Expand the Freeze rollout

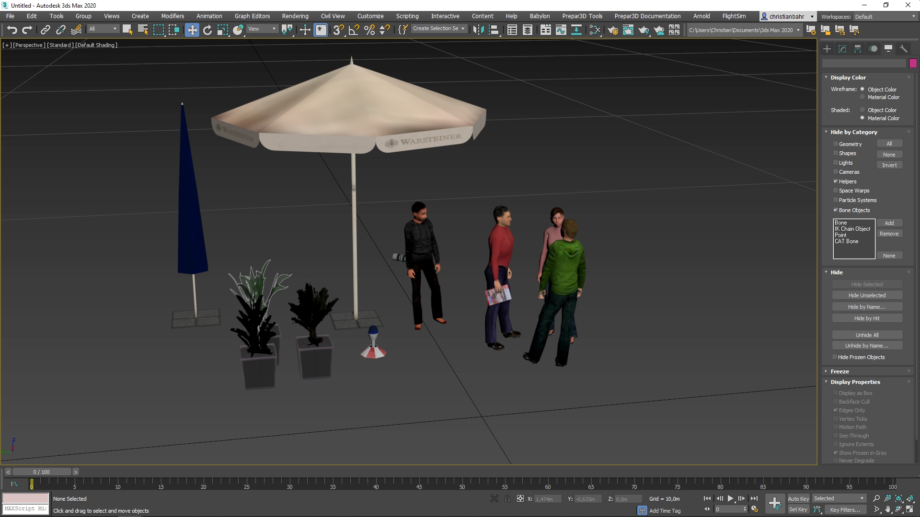tap(839, 371)
